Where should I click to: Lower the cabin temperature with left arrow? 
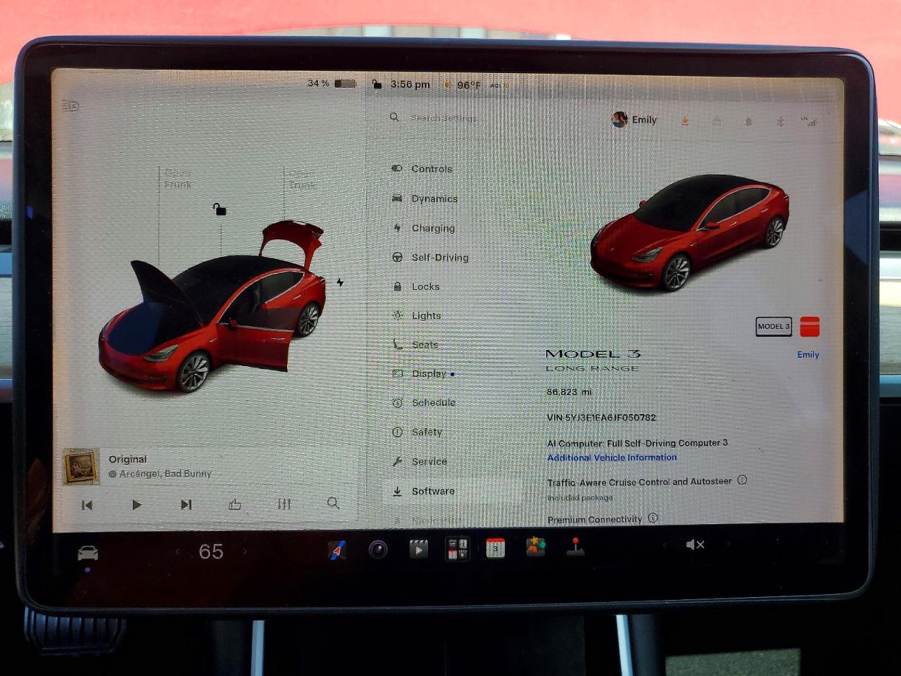point(177,552)
